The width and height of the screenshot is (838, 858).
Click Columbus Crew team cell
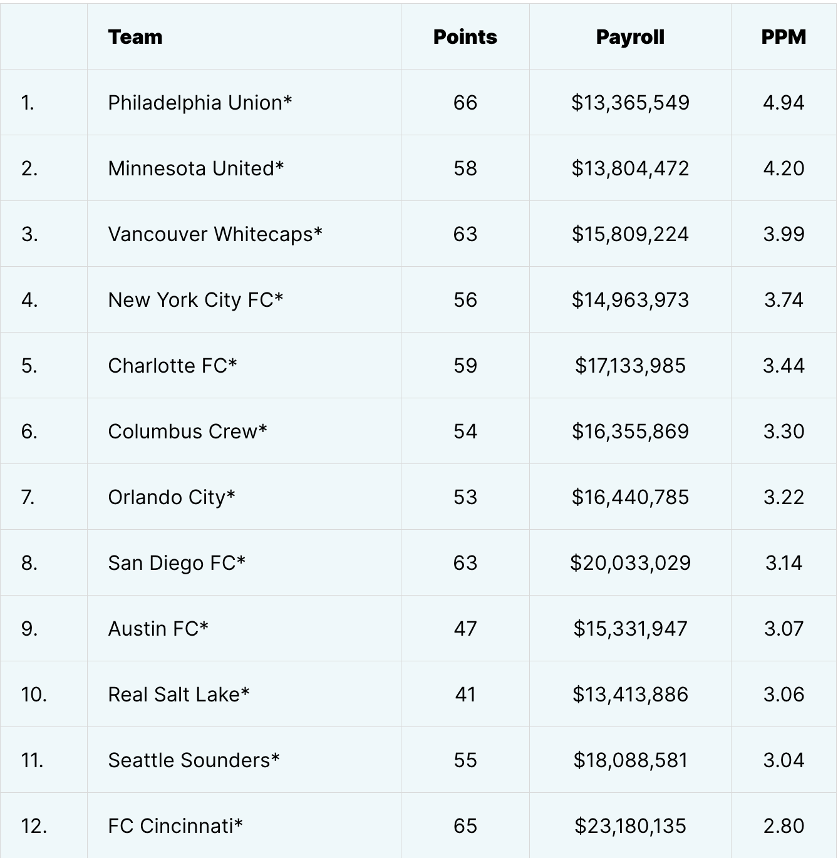[187, 432]
